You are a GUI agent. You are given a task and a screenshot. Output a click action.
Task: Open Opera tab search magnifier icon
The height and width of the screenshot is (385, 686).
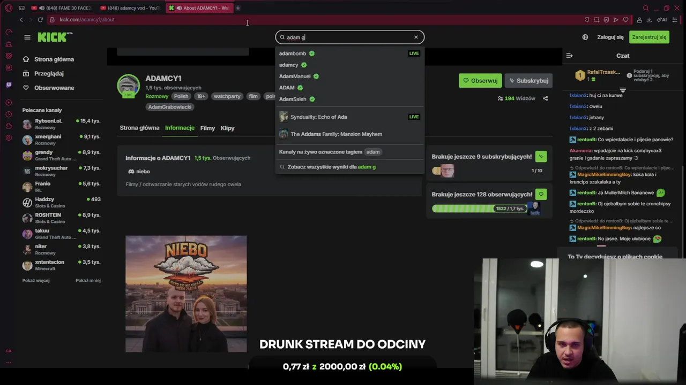point(646,8)
